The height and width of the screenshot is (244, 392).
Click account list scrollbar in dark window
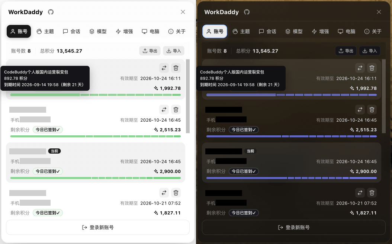point(384,96)
